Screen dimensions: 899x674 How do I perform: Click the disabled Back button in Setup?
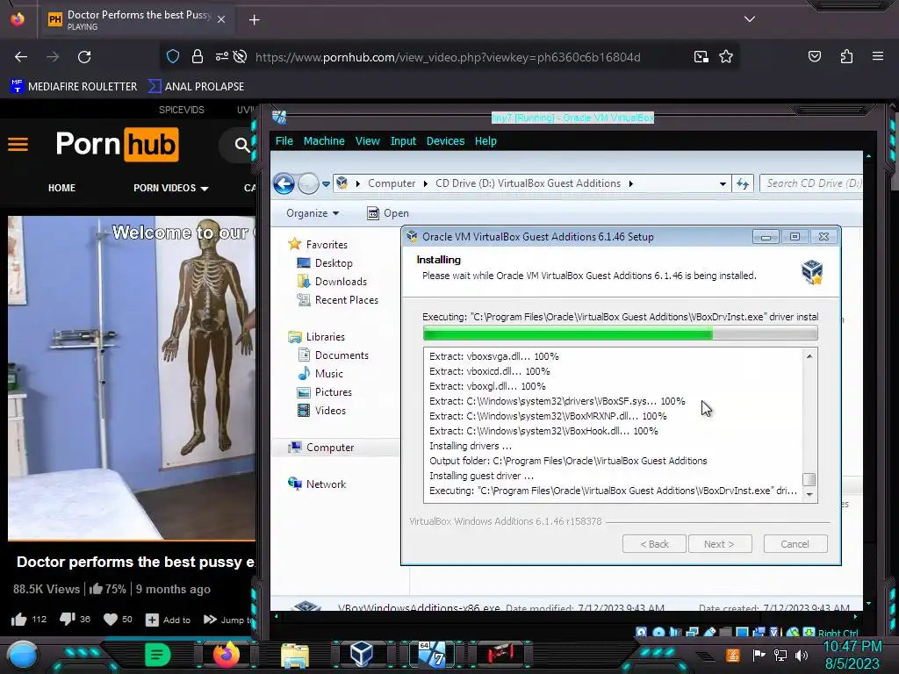point(654,544)
